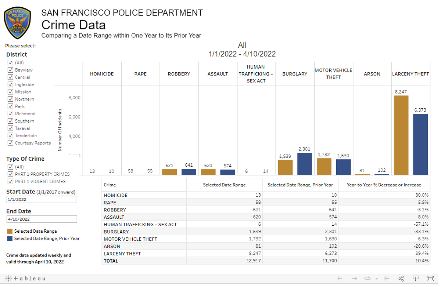The height and width of the screenshot is (287, 441).
Task: Click the HOMICIDE column header in chart
Action: pyautogui.click(x=102, y=74)
